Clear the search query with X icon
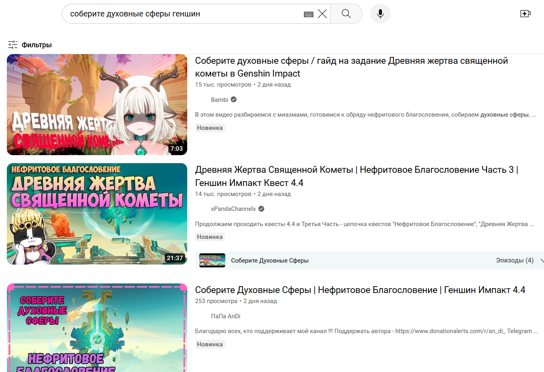 coord(322,14)
